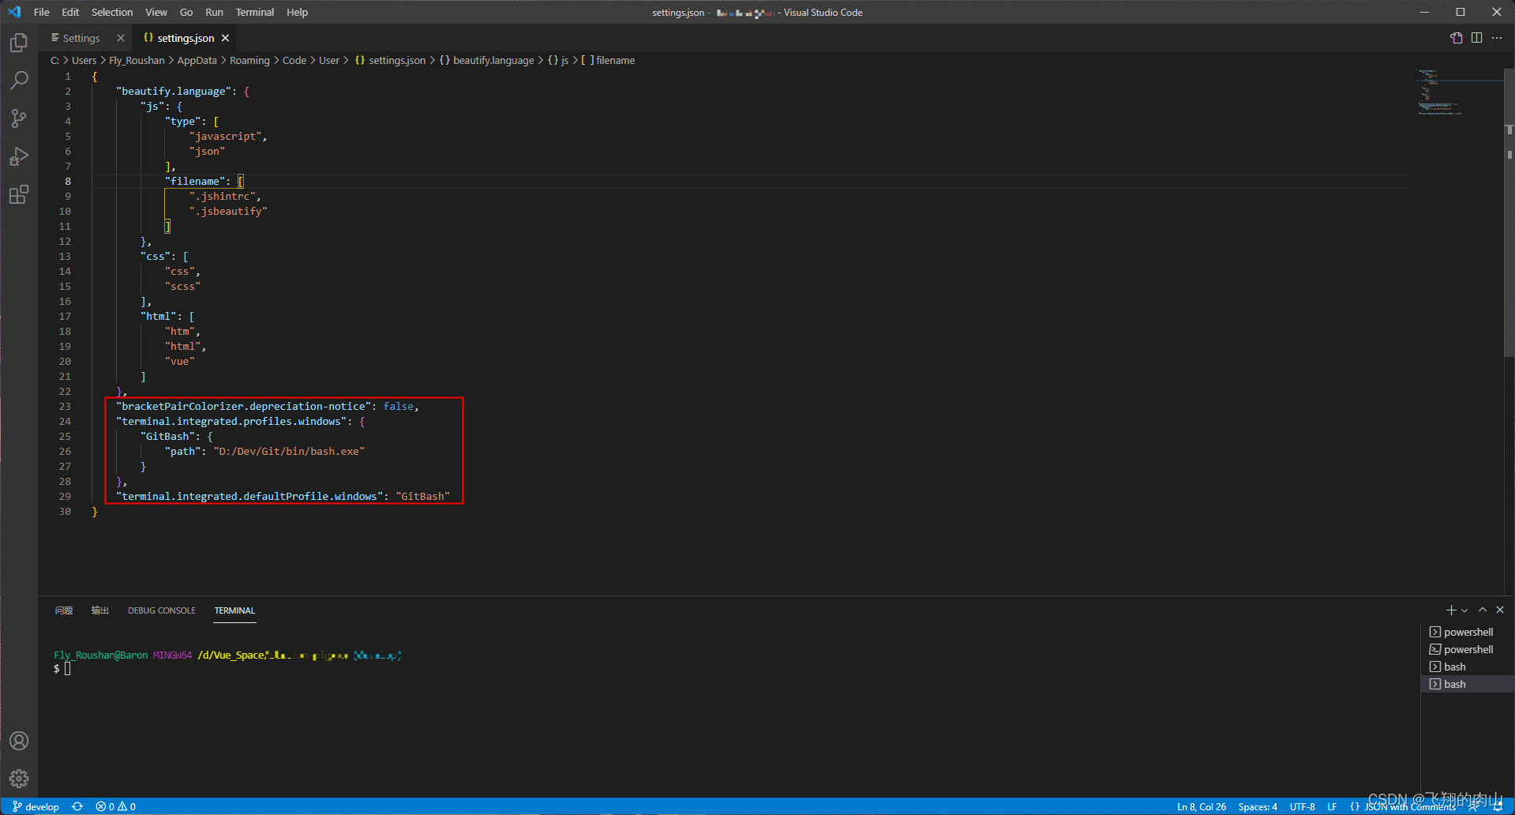Image resolution: width=1515 pixels, height=815 pixels.
Task: Open the Go menu
Action: (x=186, y=12)
